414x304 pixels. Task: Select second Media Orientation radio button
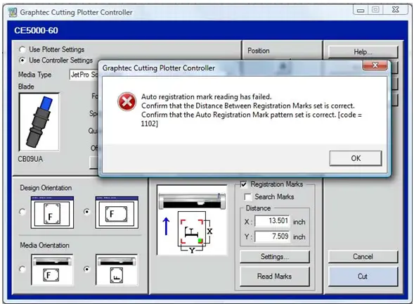coord(86,269)
